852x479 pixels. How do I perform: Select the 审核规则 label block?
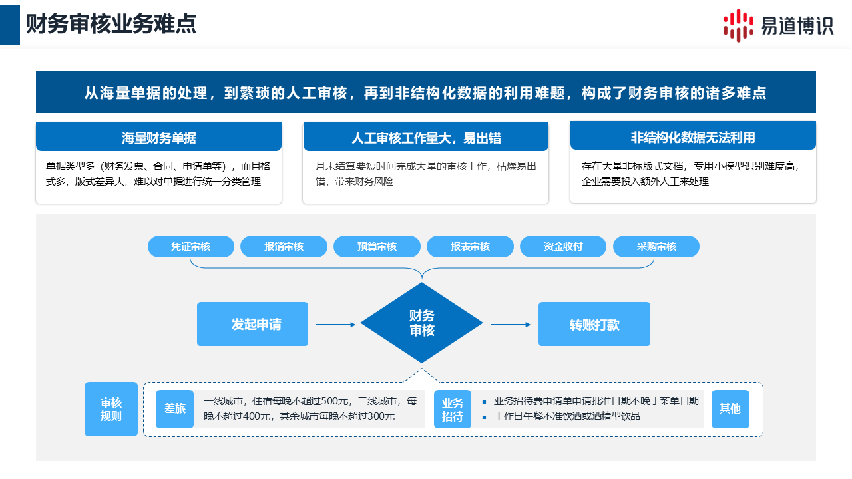click(111, 409)
